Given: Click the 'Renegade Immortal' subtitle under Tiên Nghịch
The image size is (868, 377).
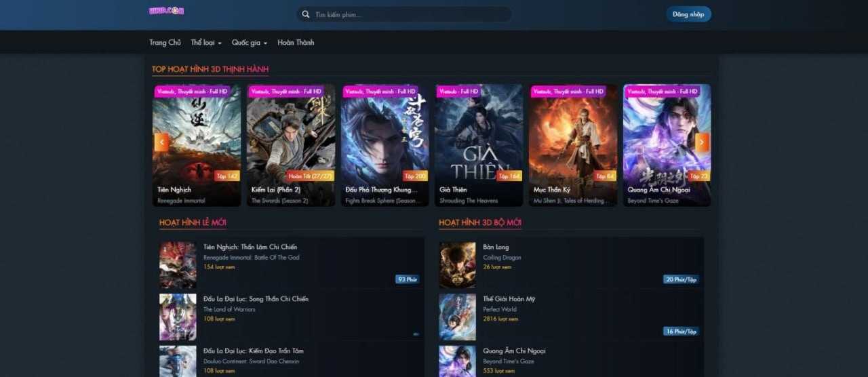Looking at the screenshot, I should point(181,201).
